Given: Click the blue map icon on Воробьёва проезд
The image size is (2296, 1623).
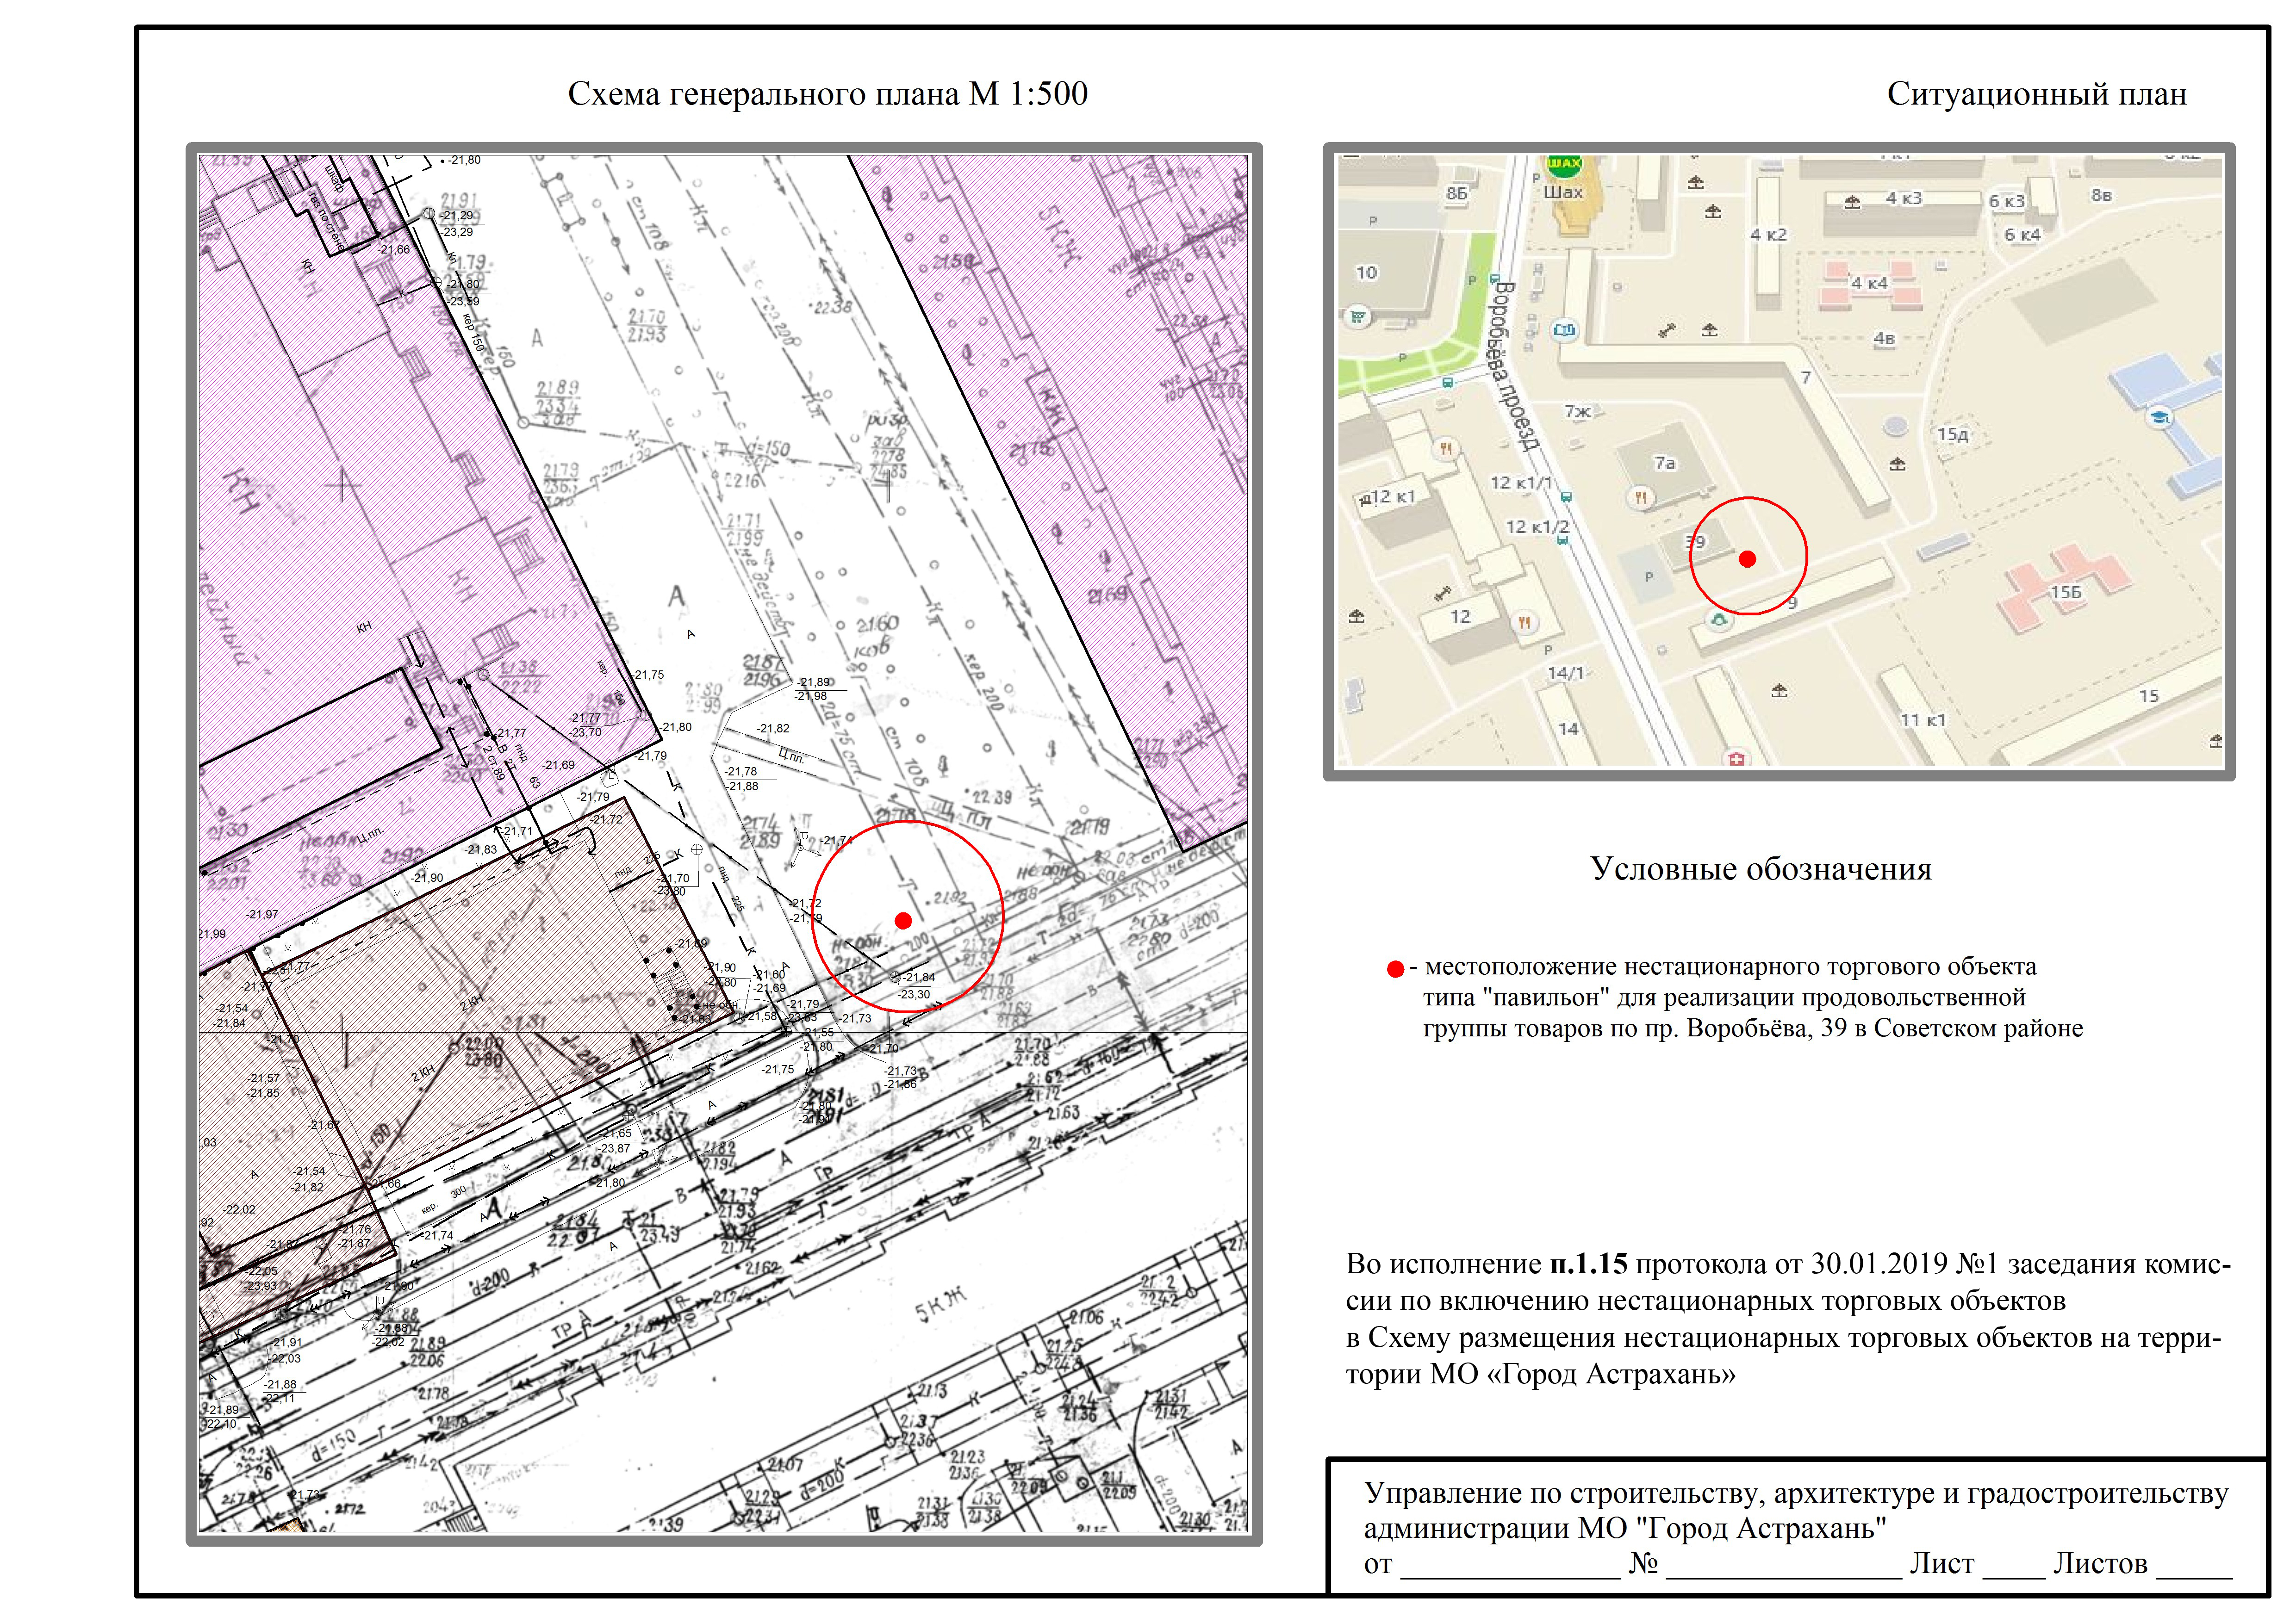Looking at the screenshot, I should [x=1565, y=330].
